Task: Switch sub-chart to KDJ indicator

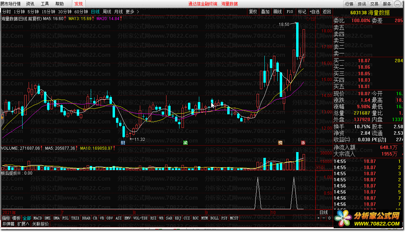Action: [178, 218]
